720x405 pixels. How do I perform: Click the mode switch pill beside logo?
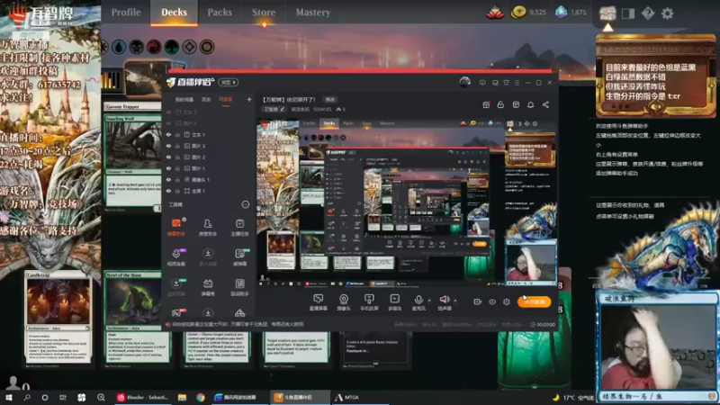pyautogui.click(x=229, y=82)
